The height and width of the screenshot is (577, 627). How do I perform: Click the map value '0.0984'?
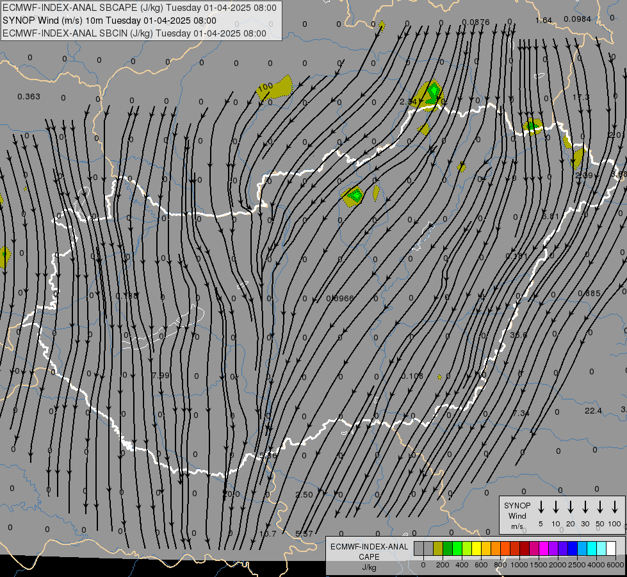click(x=578, y=19)
